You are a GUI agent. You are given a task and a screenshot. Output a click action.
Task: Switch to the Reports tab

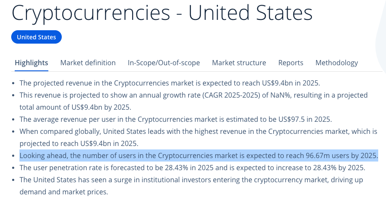(x=291, y=63)
